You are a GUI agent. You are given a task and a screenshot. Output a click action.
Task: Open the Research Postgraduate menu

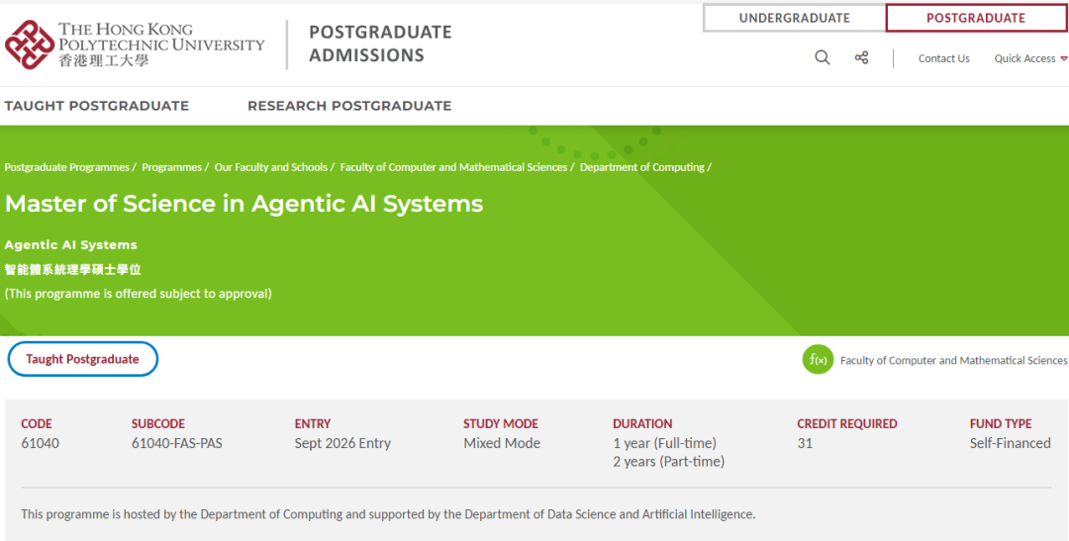pos(349,106)
